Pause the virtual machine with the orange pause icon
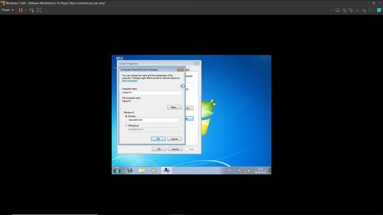The image size is (383, 215). (21, 10)
